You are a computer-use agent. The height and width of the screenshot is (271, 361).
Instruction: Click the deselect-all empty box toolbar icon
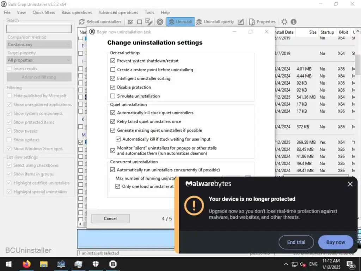[x=140, y=22]
